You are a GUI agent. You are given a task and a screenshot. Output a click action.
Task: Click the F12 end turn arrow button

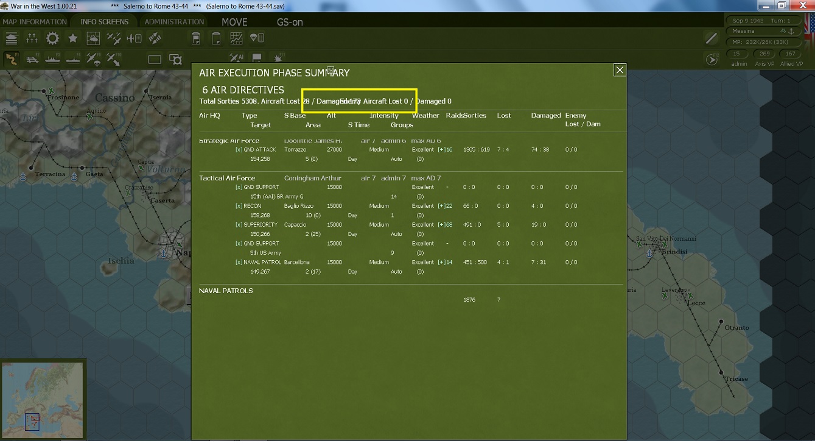point(712,59)
